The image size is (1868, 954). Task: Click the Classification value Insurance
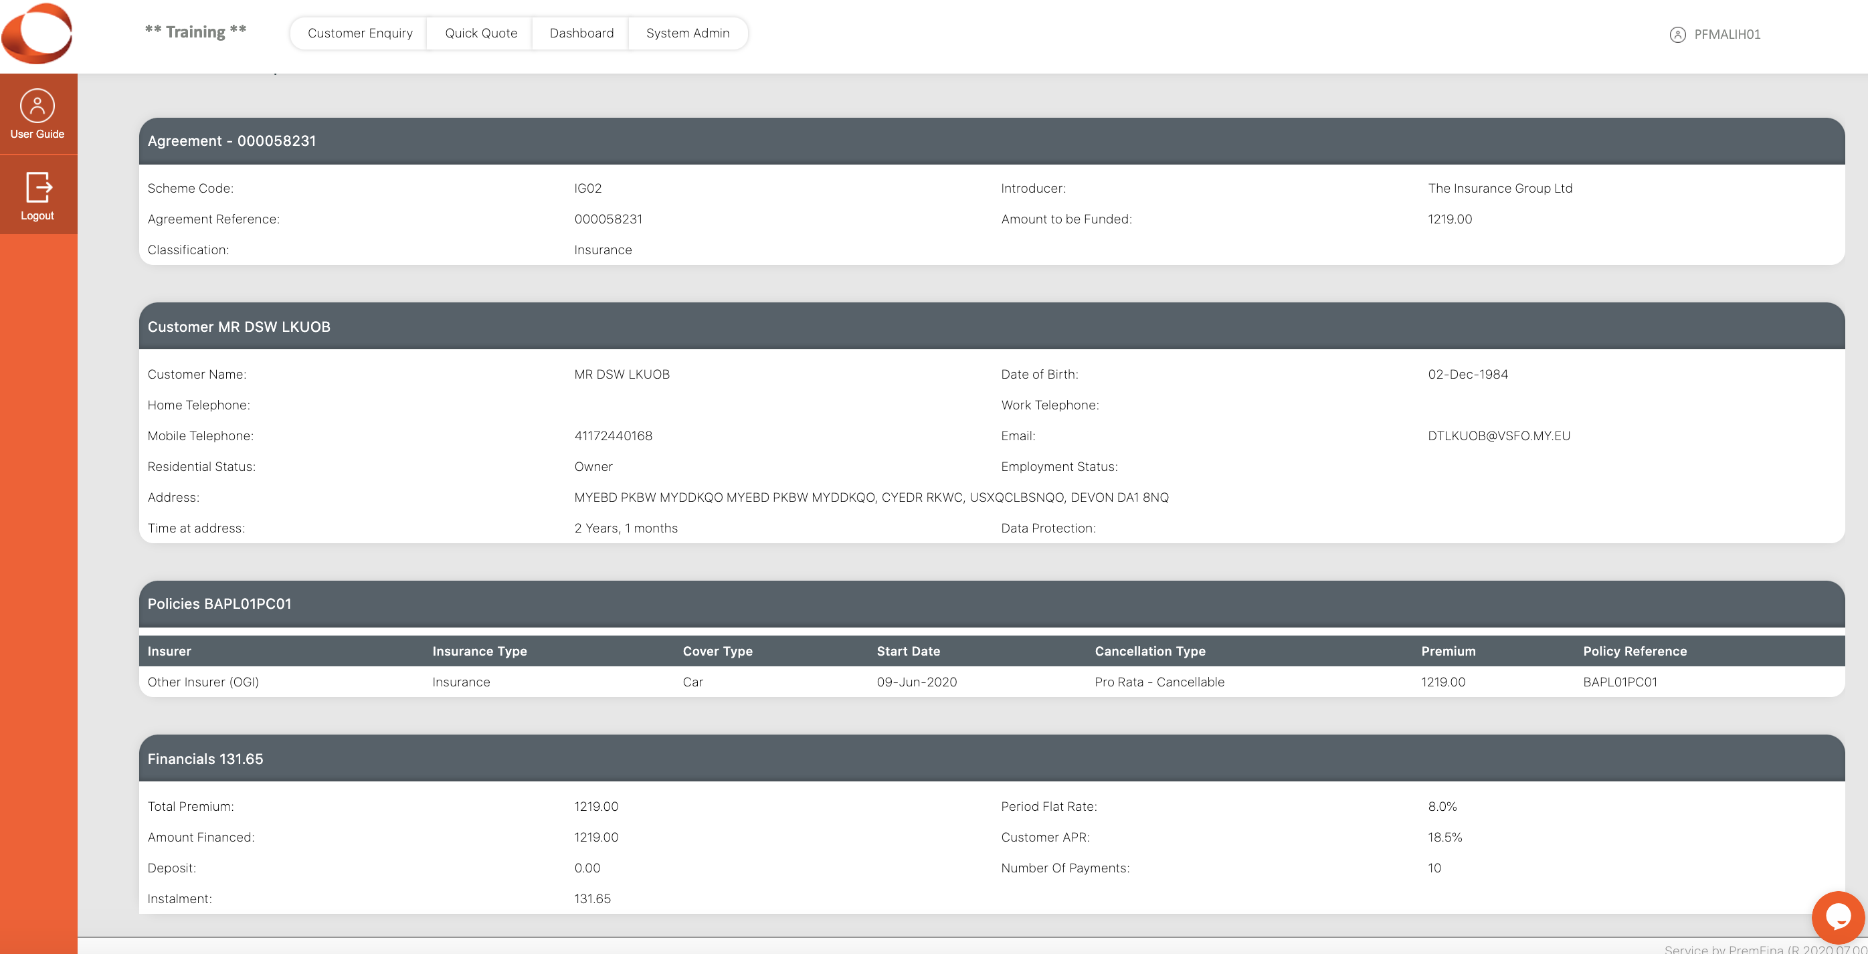pos(603,250)
